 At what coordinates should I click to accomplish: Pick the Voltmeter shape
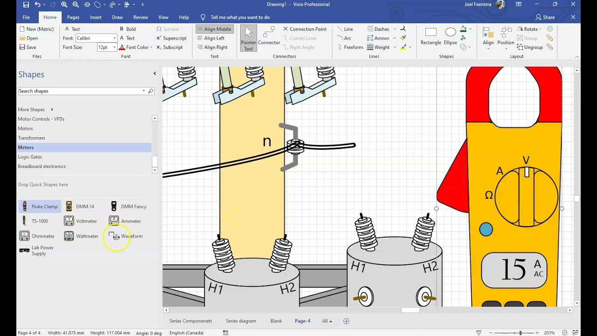click(81, 221)
